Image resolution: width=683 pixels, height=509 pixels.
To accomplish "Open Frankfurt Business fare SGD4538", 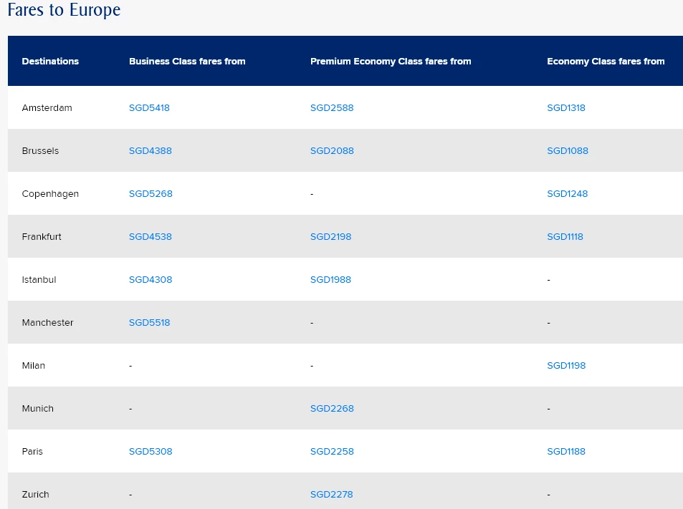I will [151, 237].
